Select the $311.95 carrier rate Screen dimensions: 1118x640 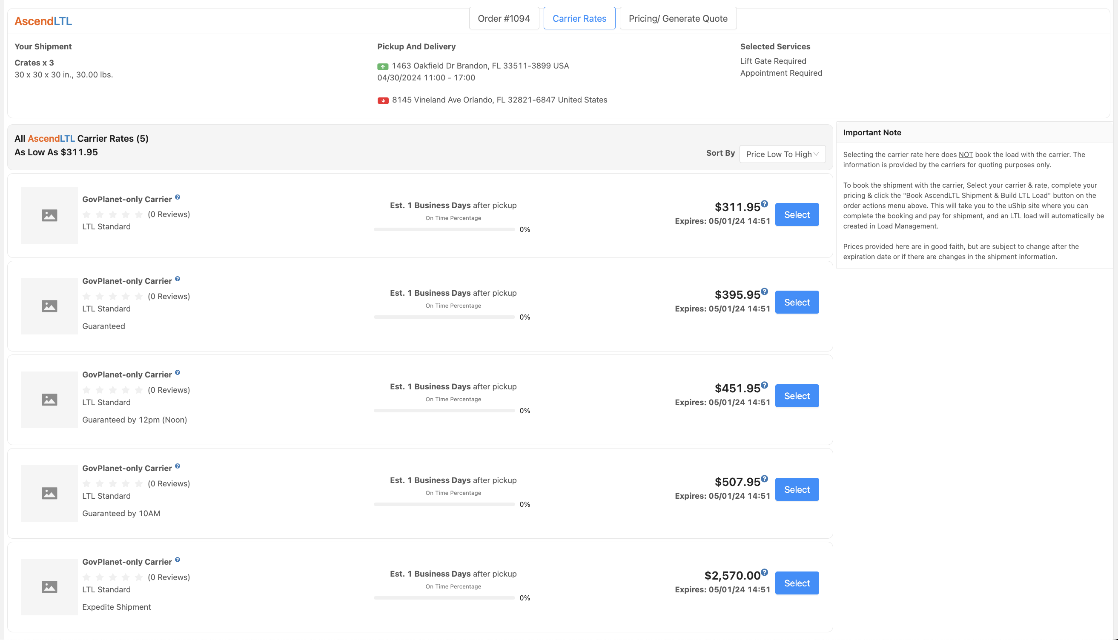click(796, 214)
